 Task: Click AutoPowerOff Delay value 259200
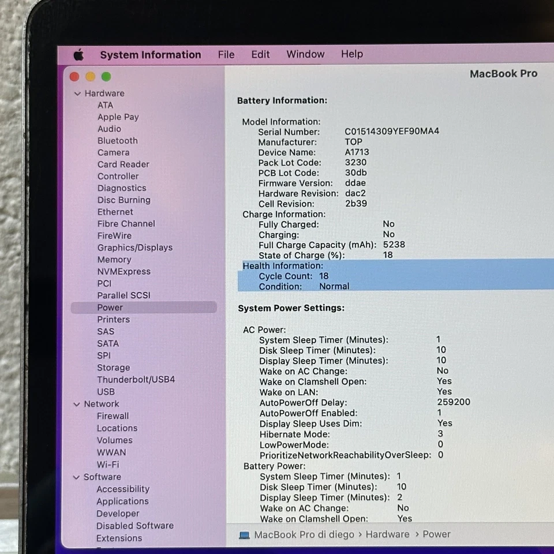454,402
